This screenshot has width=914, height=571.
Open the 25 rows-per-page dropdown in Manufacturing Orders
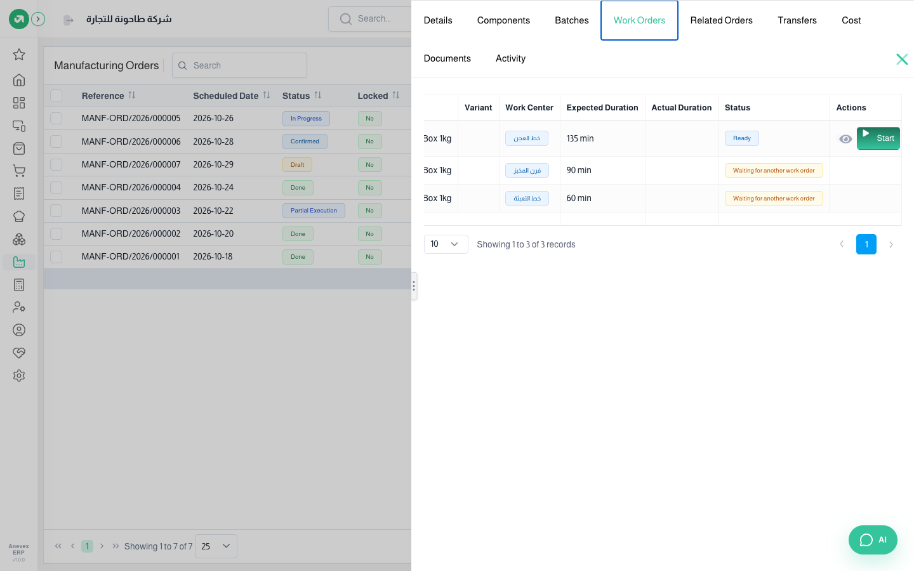tap(216, 546)
